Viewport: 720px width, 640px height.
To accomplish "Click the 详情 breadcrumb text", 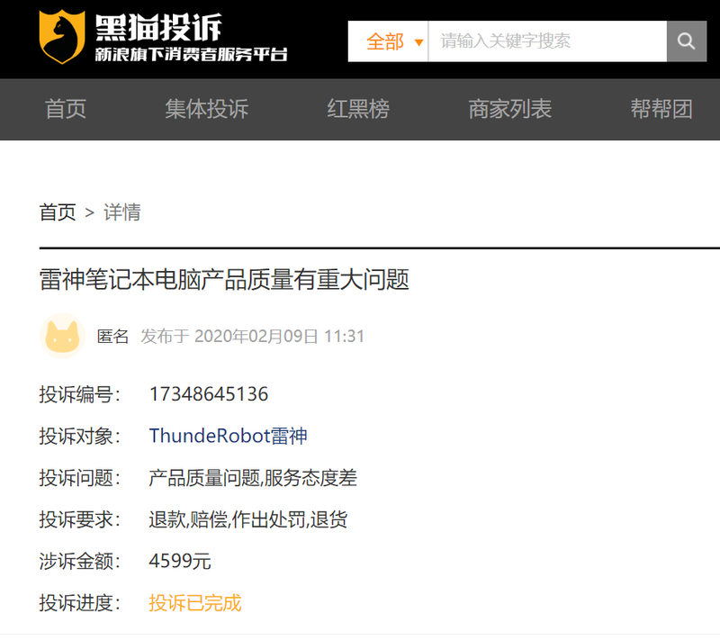I will coord(122,212).
